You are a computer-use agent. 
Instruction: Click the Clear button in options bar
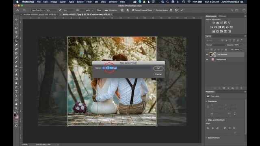click(99, 10)
